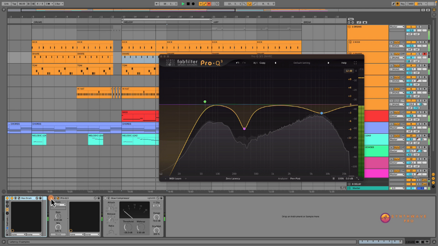Adjust the Glue Compressor Dry/Wet knob
The width and height of the screenshot is (438, 246).
point(156,230)
